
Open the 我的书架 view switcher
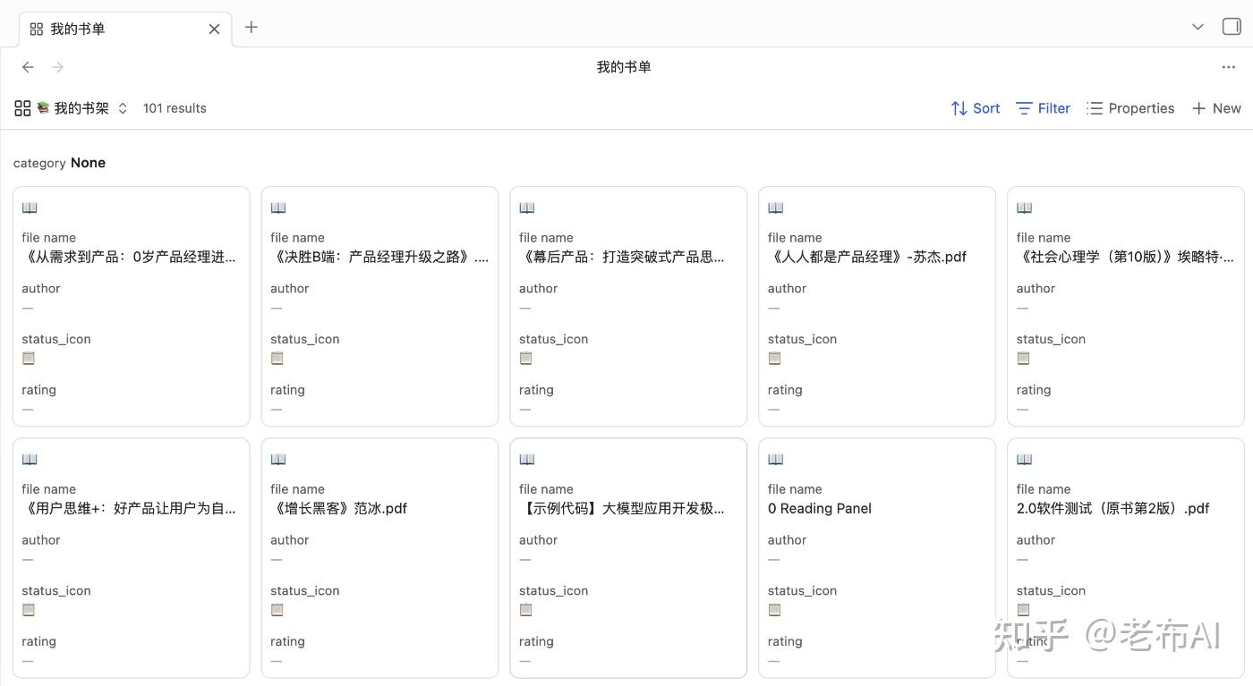coord(71,108)
